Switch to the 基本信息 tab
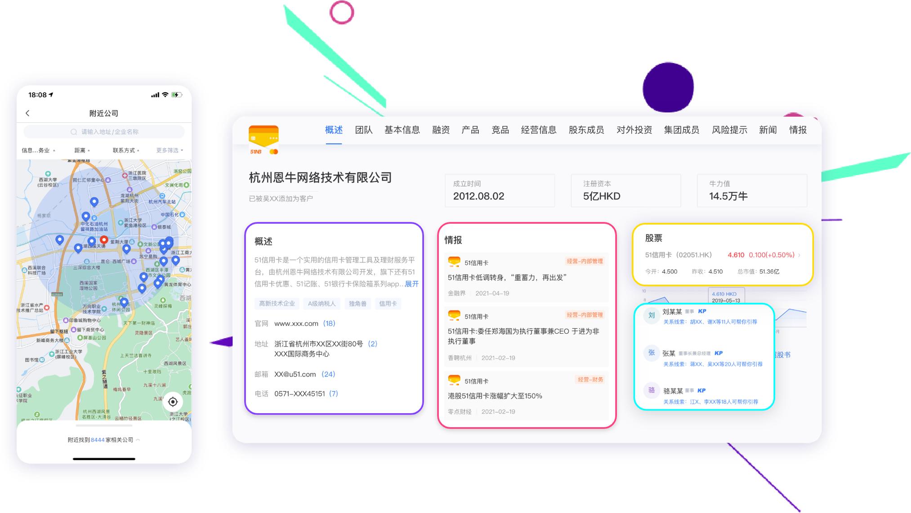911x513 pixels. point(402,130)
